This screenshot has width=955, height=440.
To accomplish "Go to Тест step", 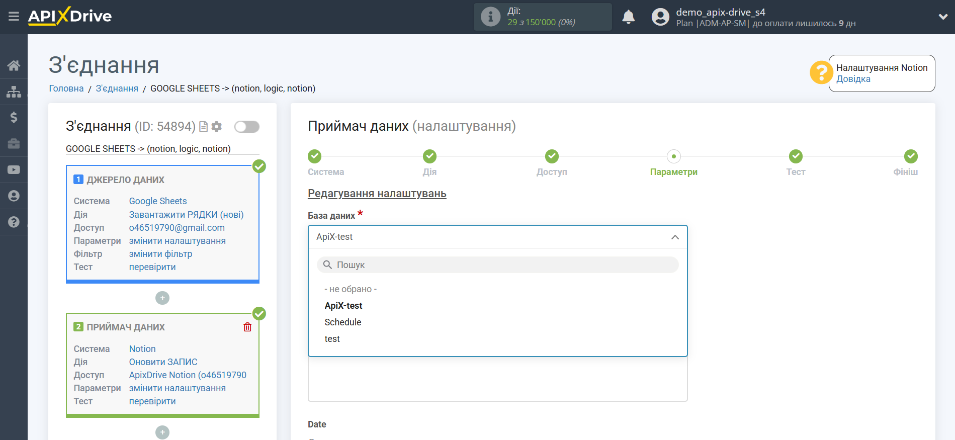I will pyautogui.click(x=796, y=156).
